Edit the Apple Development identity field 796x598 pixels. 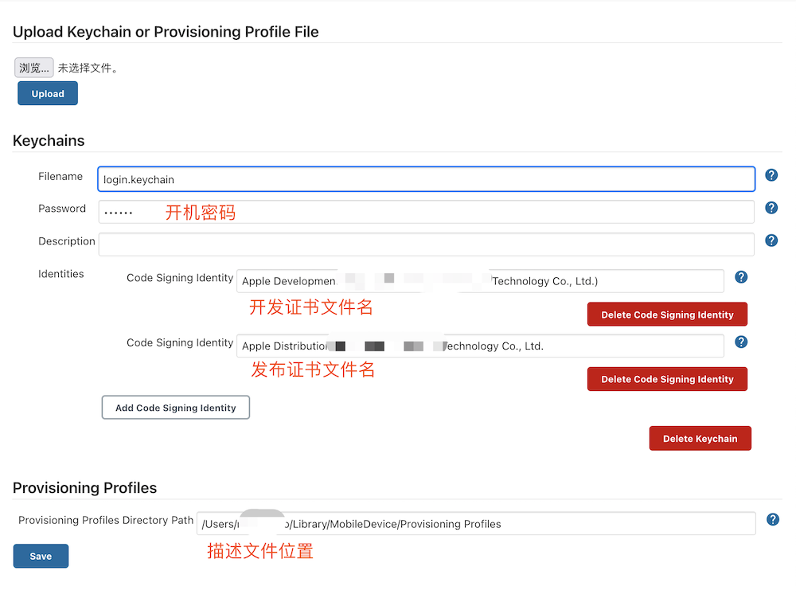[x=480, y=281]
